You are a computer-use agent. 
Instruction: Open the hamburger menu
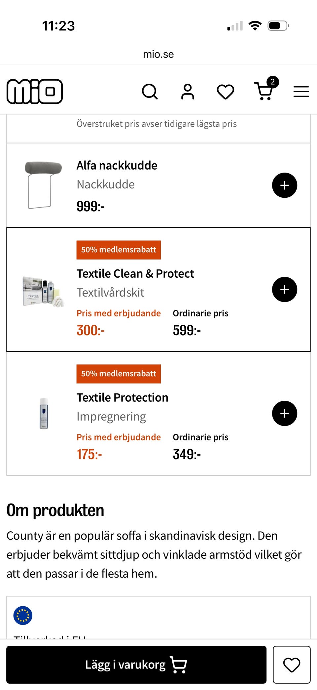[x=301, y=92]
